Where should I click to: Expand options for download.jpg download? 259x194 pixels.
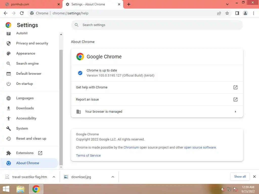(113, 177)
